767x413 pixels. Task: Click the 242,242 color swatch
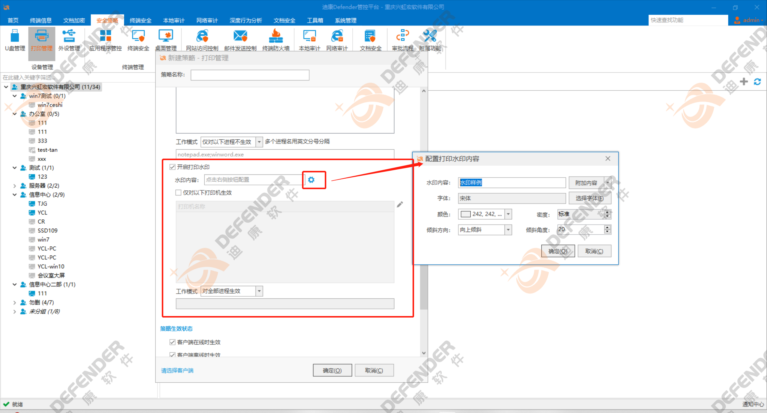(x=466, y=214)
